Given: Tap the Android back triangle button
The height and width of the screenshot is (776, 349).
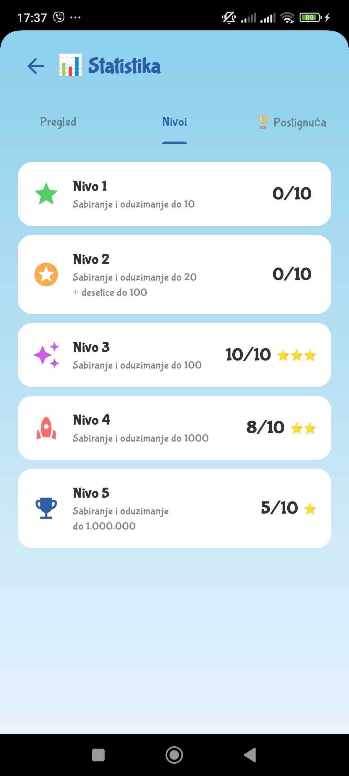Looking at the screenshot, I should pos(250,755).
